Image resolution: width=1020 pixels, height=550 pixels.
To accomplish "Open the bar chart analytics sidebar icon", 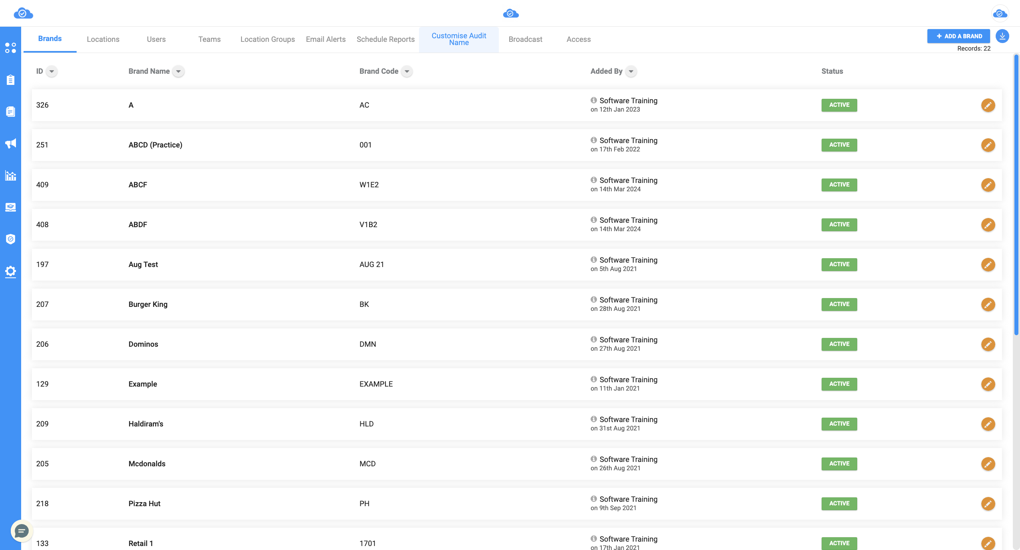I will [x=10, y=175].
